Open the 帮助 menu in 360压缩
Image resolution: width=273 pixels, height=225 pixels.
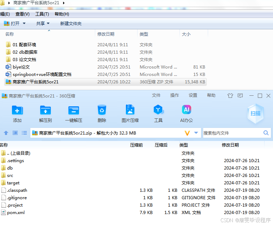pyautogui.click(x=211, y=95)
